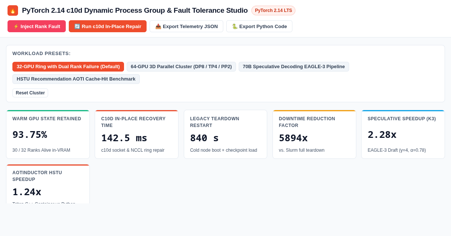The width and height of the screenshot is (451, 236).
Task: Click the PyTorch 2.14 LTS badge
Action: (273, 10)
